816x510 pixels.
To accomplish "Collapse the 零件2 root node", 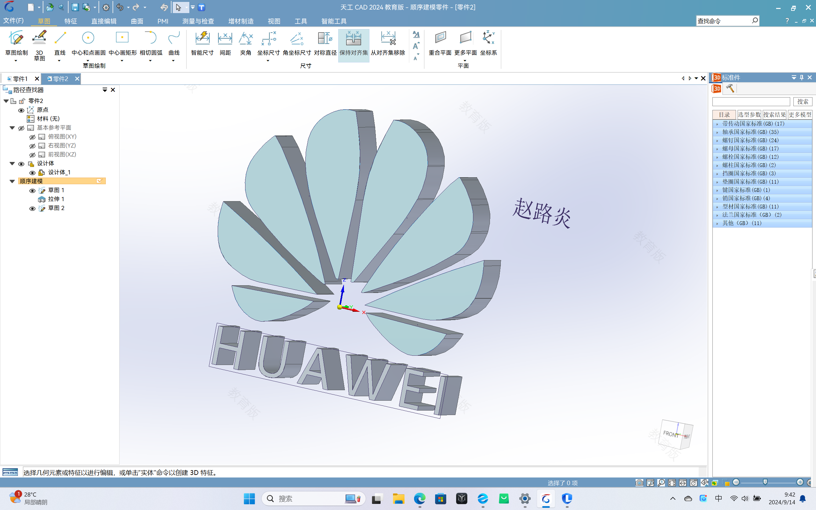I will 6,101.
